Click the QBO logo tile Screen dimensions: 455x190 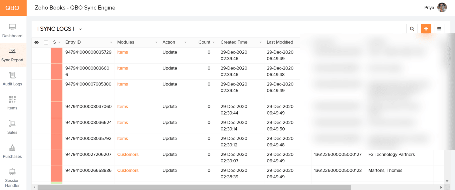click(x=13, y=8)
